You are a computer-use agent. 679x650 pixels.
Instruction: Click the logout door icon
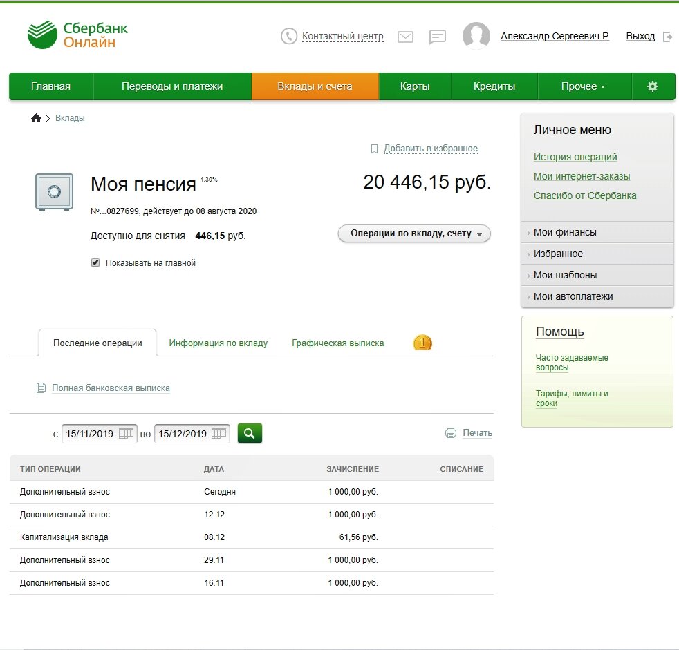click(x=667, y=37)
